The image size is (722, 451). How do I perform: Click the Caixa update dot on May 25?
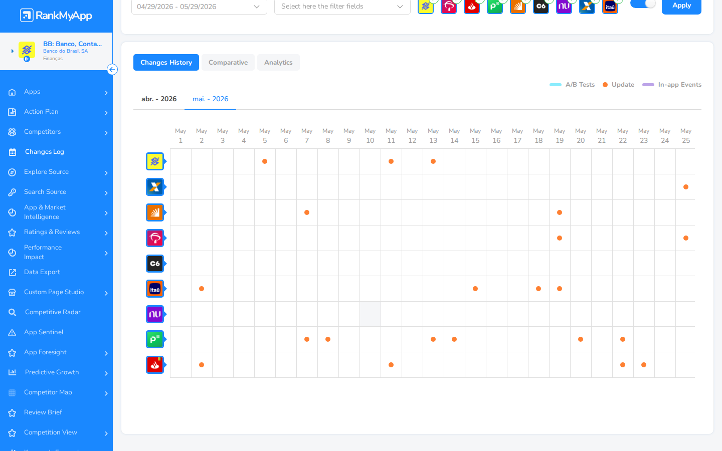686,187
